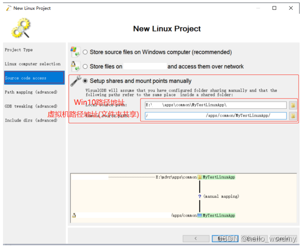Select Store source files on Windows computer

(85, 52)
